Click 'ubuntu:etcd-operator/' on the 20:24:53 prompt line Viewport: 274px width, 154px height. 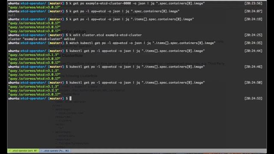(27, 98)
